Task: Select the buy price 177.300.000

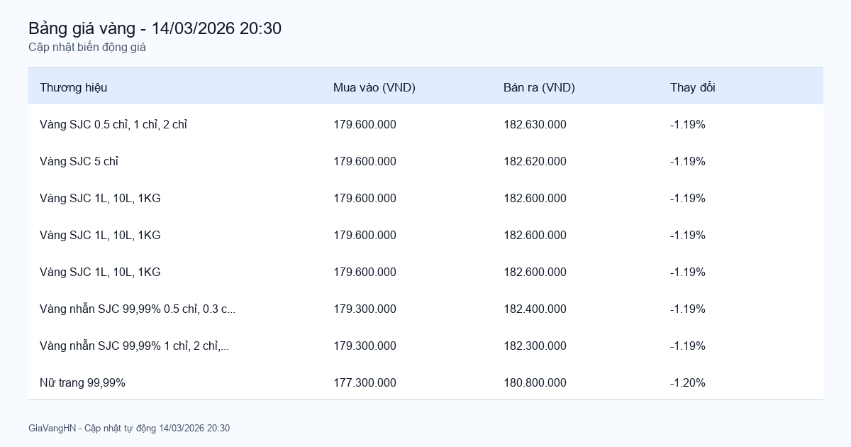Action: (x=365, y=382)
